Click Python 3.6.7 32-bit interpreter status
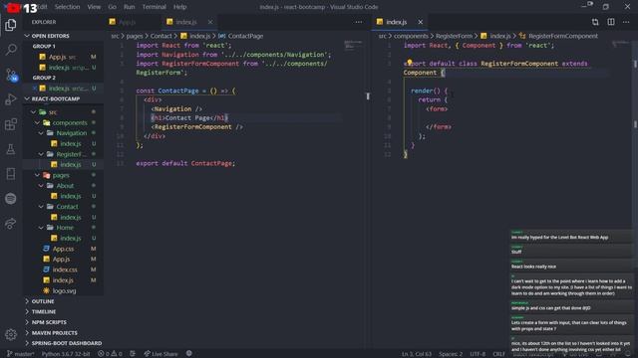Screen dimensions: 638x358 (66, 354)
